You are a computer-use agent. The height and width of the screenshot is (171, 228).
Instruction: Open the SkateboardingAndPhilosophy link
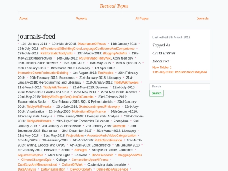point(99,106)
